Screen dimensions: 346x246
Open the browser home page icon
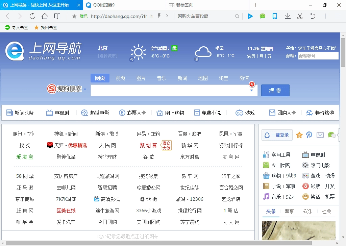45,16
